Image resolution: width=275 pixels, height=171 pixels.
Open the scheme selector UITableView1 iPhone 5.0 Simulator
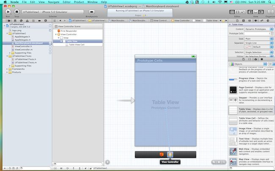[52, 12]
